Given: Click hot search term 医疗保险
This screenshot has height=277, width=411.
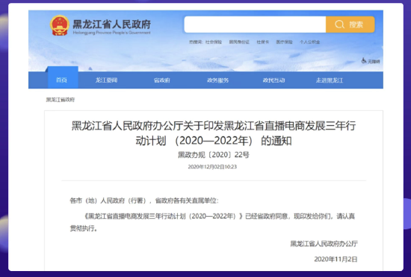Looking at the screenshot, I should pyautogui.click(x=284, y=42).
